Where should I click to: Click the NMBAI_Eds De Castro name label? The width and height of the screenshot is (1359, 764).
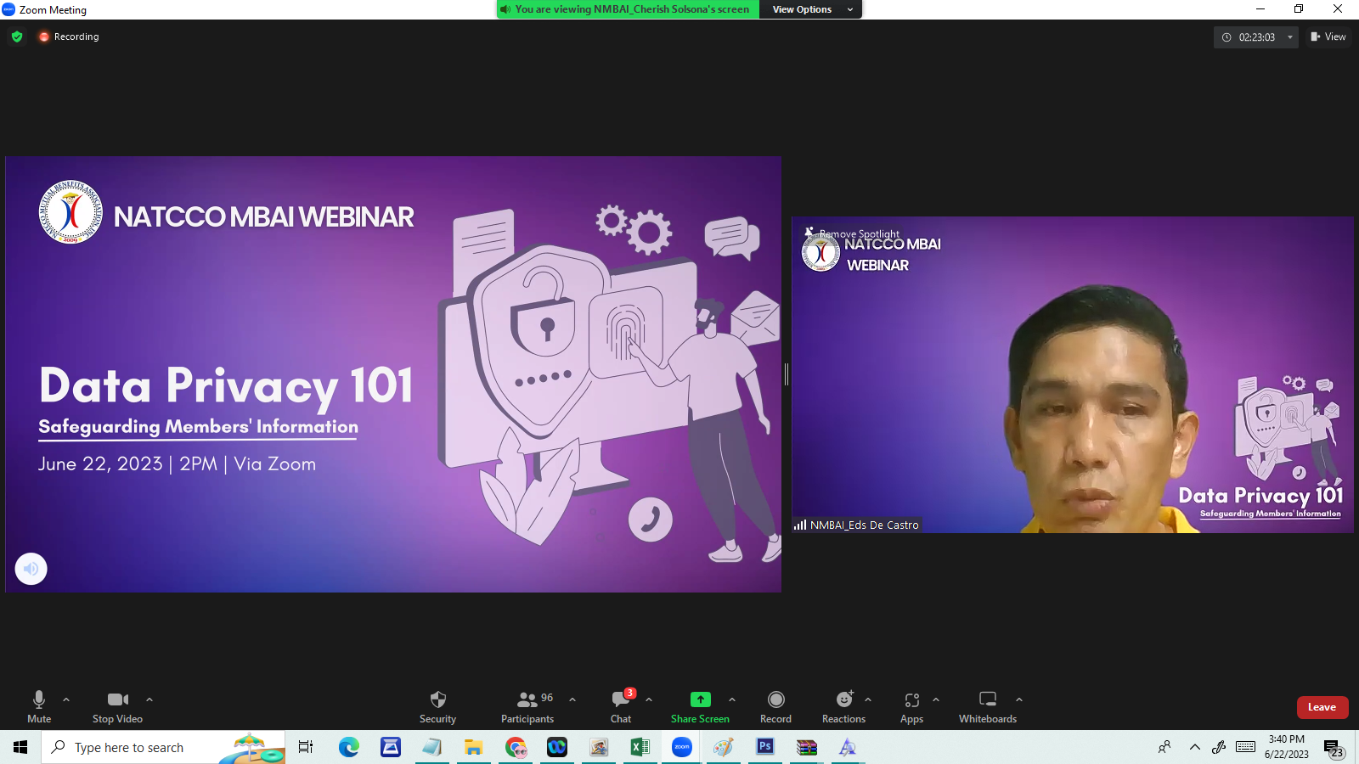click(x=856, y=525)
